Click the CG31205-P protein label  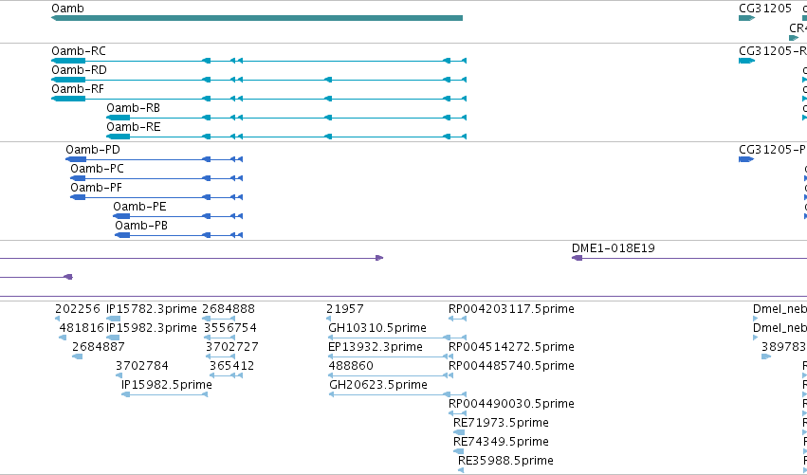[773, 149]
